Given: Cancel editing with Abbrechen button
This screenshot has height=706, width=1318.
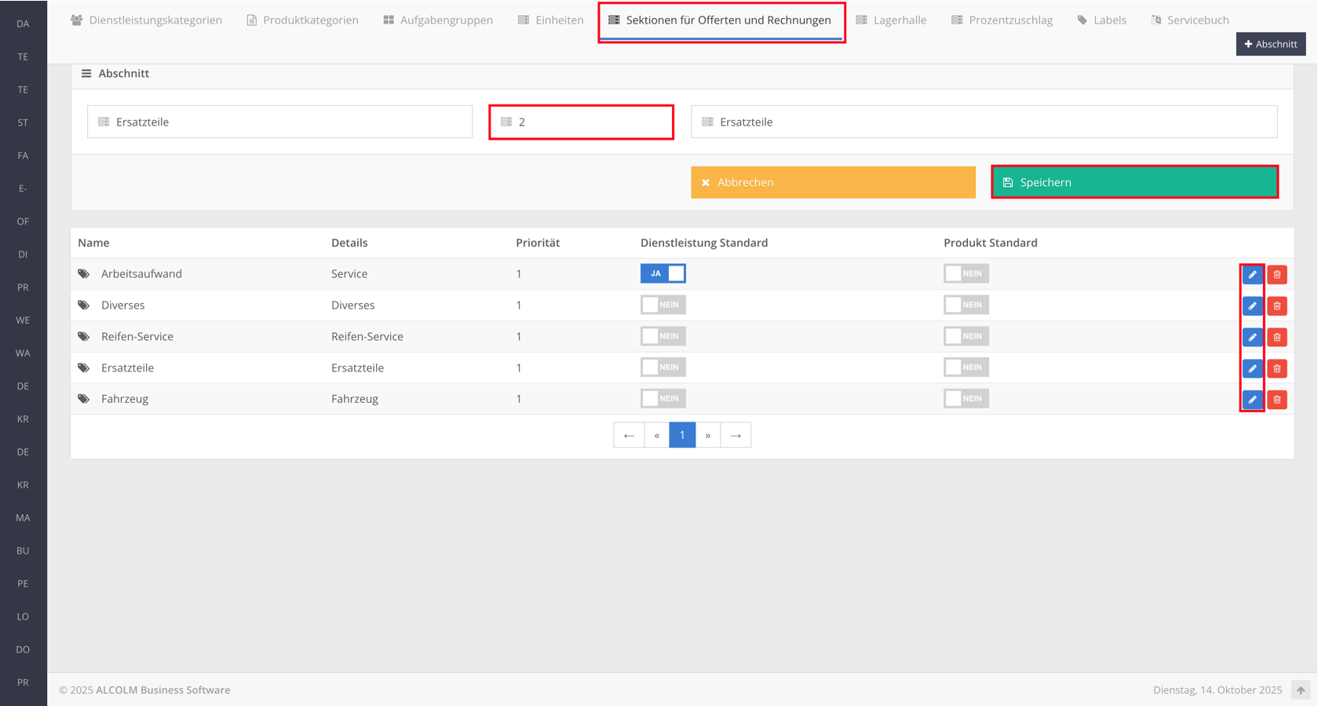Looking at the screenshot, I should point(833,182).
